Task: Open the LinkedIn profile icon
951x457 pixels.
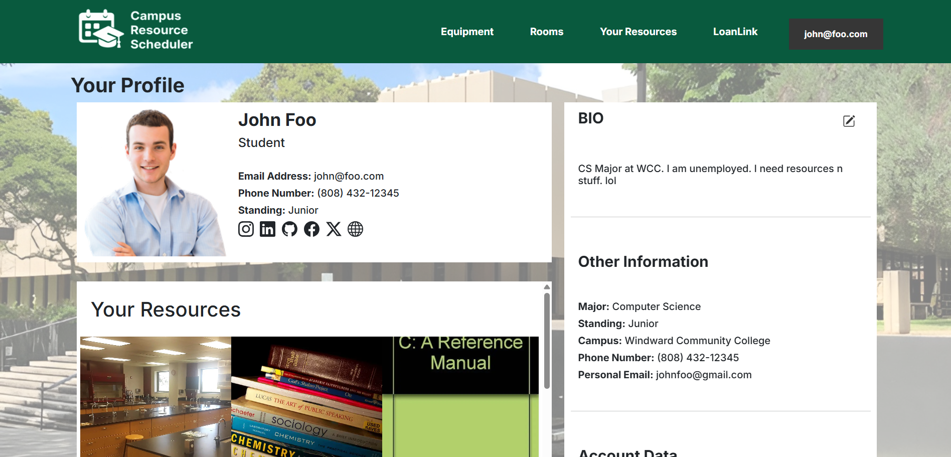Action: pyautogui.click(x=267, y=229)
